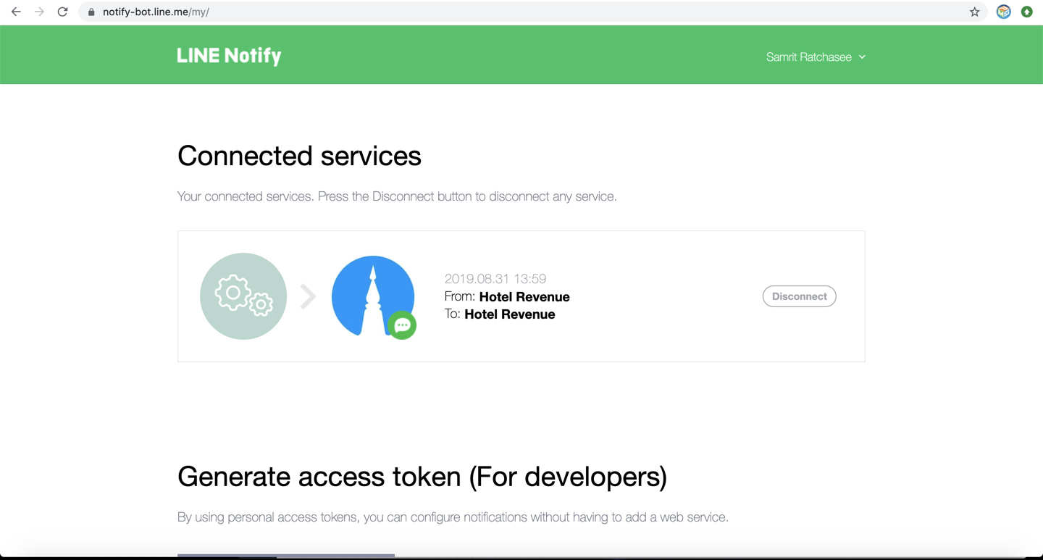1043x560 pixels.
Task: Click the green chat bubble badge
Action: point(402,325)
